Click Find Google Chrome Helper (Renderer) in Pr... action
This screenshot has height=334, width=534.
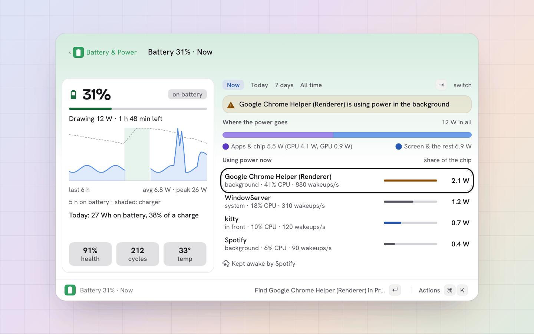320,290
